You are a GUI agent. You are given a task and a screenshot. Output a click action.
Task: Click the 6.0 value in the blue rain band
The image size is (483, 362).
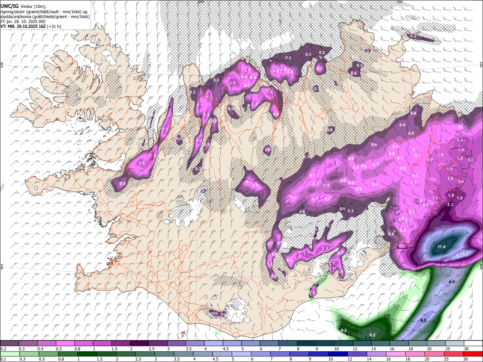coord(452,282)
